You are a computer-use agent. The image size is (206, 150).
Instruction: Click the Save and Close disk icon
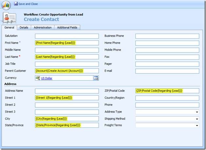pos(16,4)
